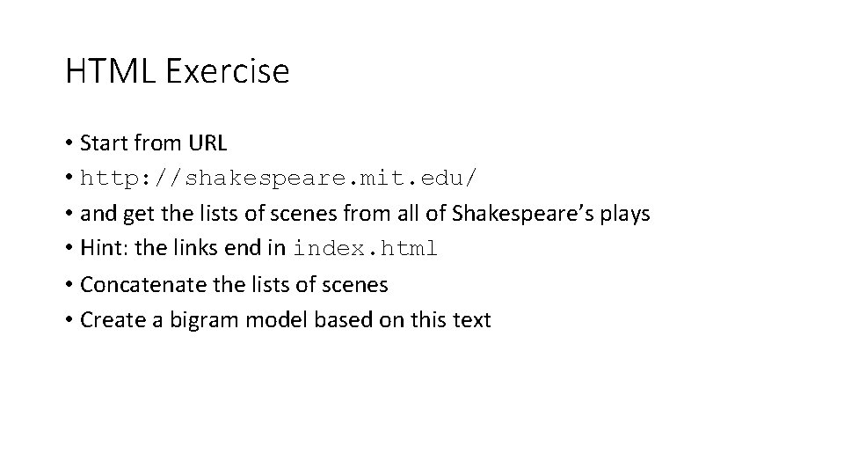
Task: Select the HTML Exercise slide title
Action: (177, 70)
